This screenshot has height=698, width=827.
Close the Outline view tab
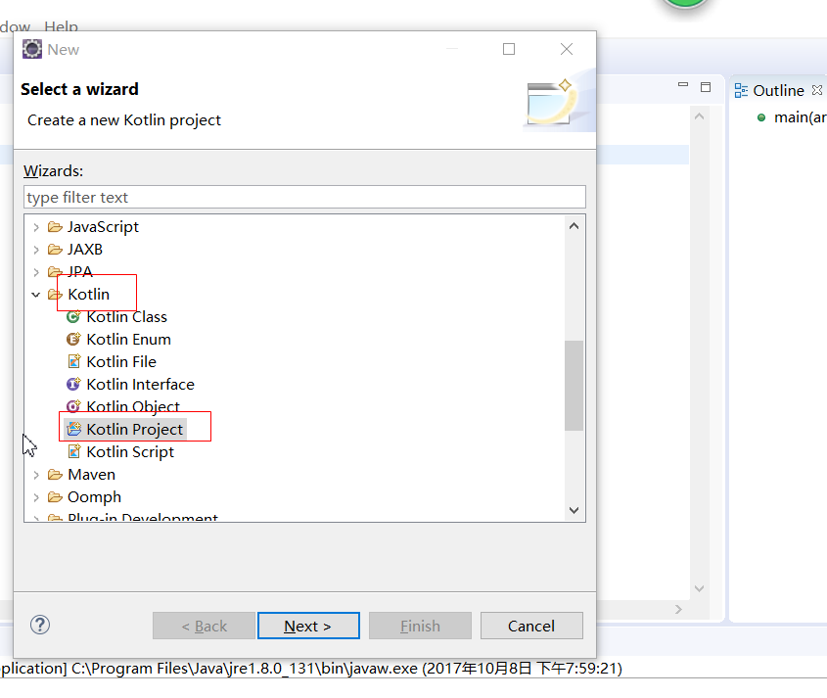coord(817,90)
